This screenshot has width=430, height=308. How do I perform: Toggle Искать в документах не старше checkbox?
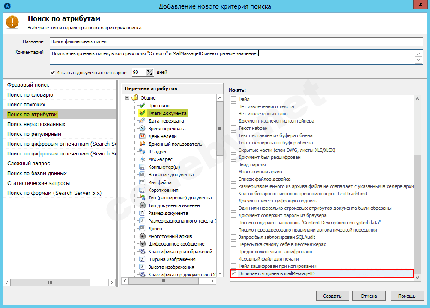point(52,73)
